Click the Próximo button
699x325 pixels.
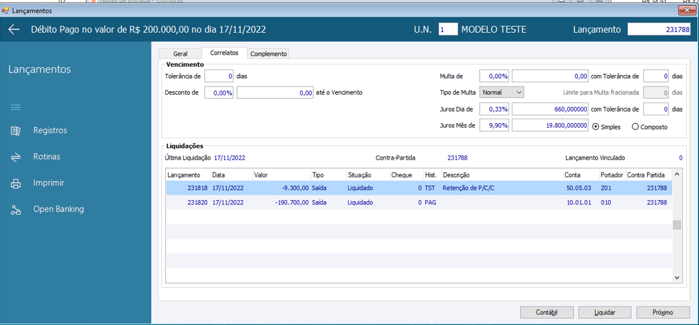pos(662,312)
